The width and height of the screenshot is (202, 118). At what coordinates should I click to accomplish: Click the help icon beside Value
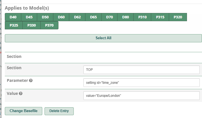pos(21,93)
